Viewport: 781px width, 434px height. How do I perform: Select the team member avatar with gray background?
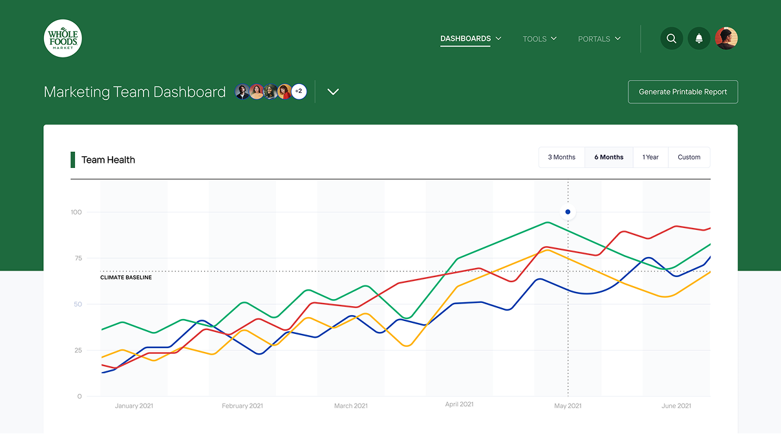(x=242, y=92)
